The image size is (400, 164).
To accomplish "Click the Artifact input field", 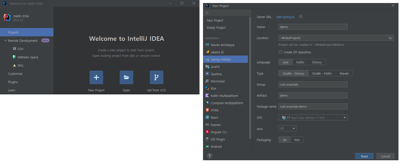I will click(x=313, y=95).
